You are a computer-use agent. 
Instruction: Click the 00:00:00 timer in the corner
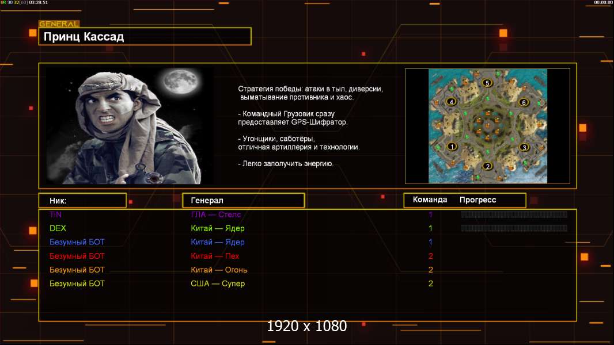coord(603,2)
